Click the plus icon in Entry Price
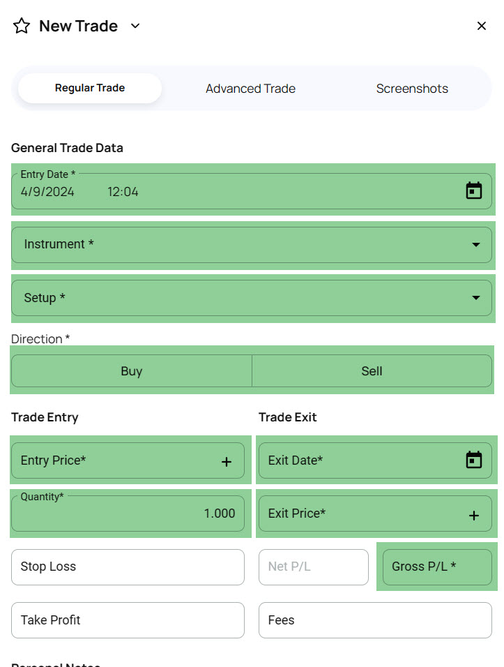The height and width of the screenshot is (667, 504). [x=227, y=461]
